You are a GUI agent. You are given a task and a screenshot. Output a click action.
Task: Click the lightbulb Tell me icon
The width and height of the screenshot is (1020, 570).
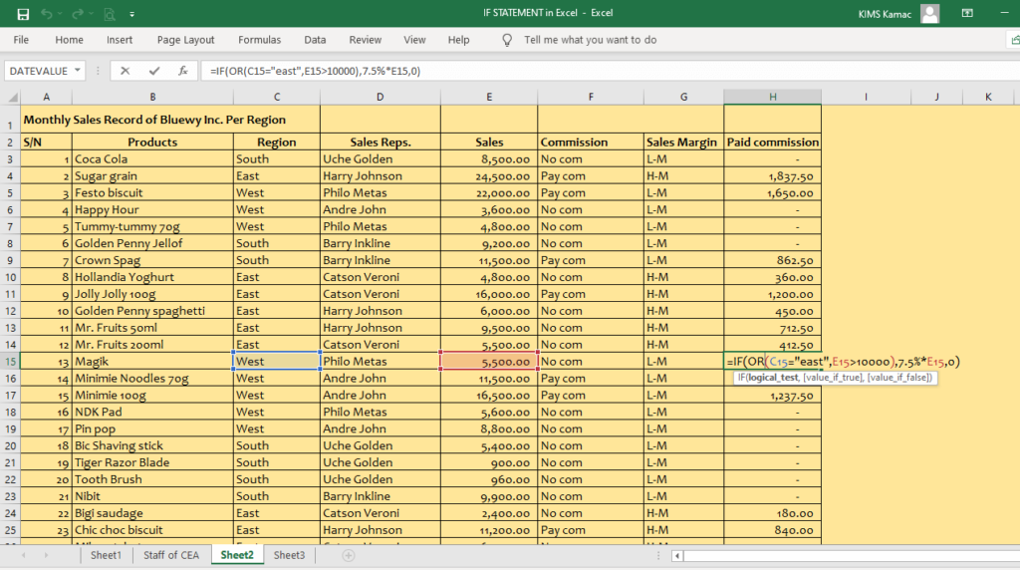point(507,40)
